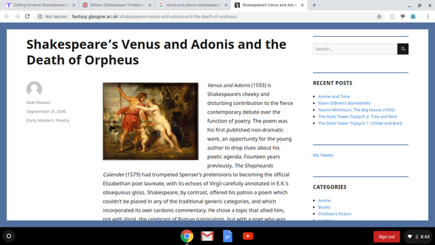This screenshot has height=245, width=435.
Task: Open the Anime and Time post
Action: point(334,97)
